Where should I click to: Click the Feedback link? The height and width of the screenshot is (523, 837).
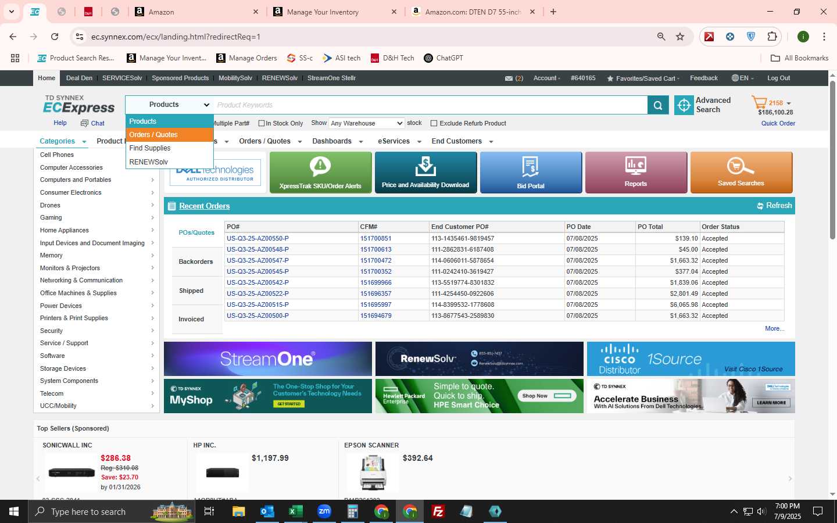pos(703,78)
